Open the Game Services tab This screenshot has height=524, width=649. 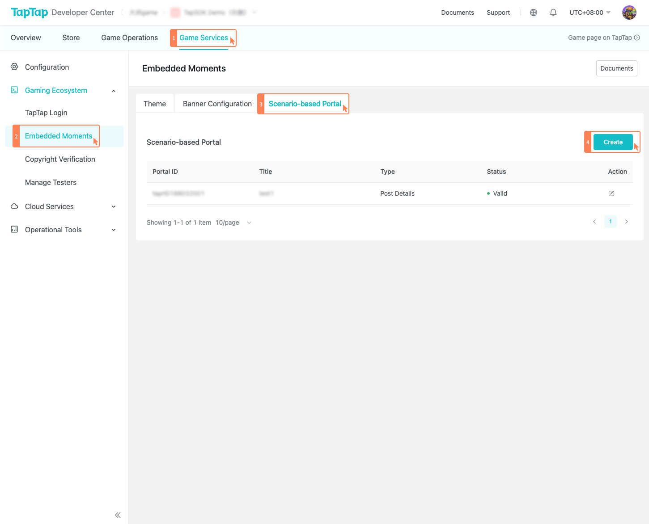click(x=204, y=38)
